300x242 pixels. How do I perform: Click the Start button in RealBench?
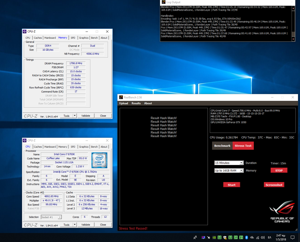point(232,185)
